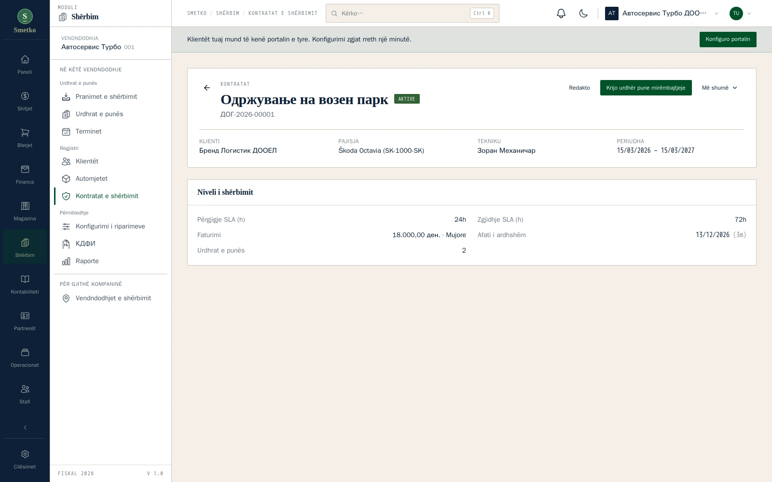Screen dimensions: 772x482
Task: Click the notifications bell icon
Action: pos(561,13)
